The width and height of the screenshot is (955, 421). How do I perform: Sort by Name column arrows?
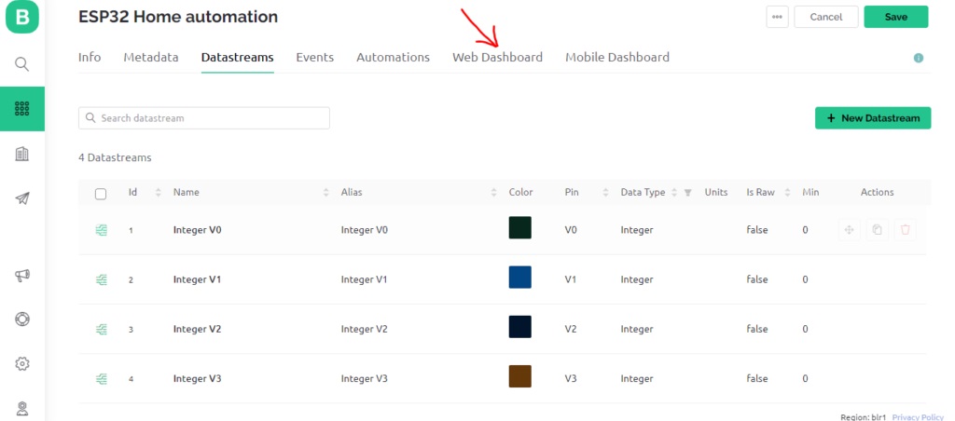click(x=325, y=192)
